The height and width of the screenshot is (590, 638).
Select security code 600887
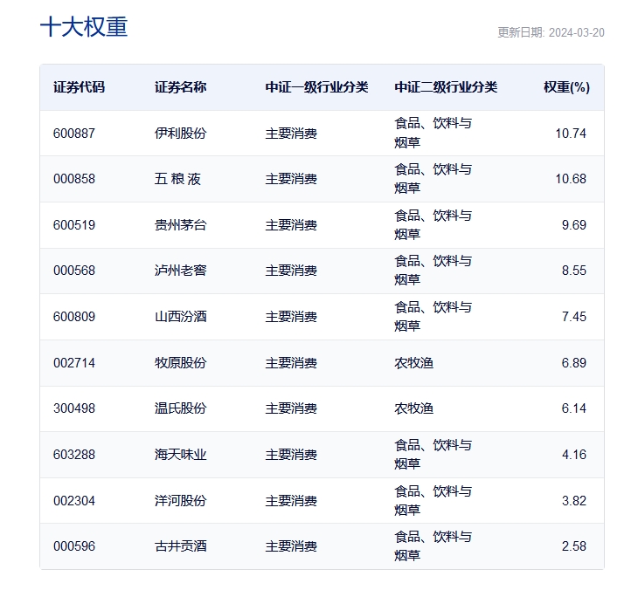[74, 134]
